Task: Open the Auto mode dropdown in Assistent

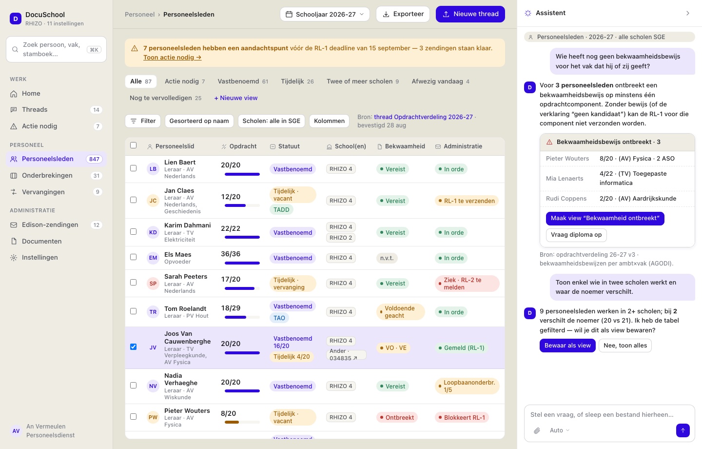Action: [x=560, y=430]
